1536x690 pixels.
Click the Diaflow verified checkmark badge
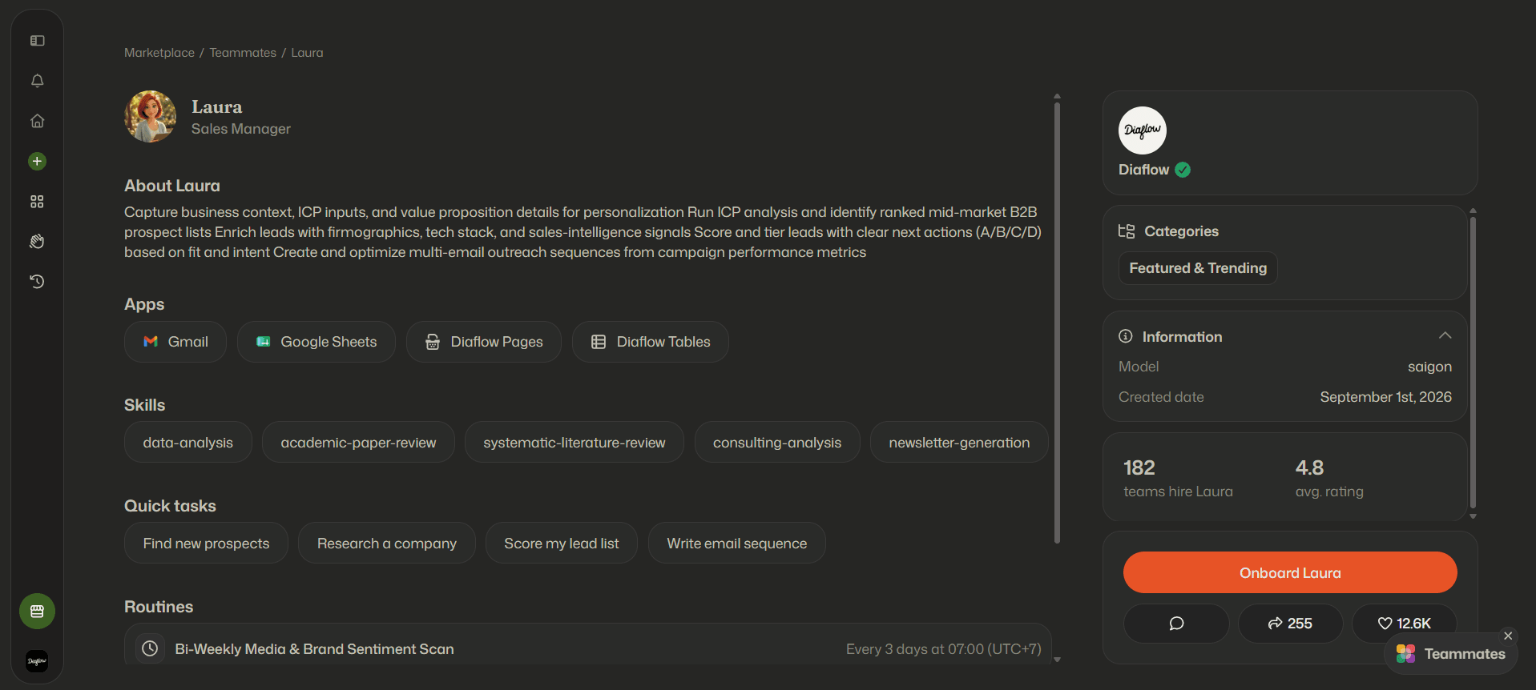[1183, 170]
